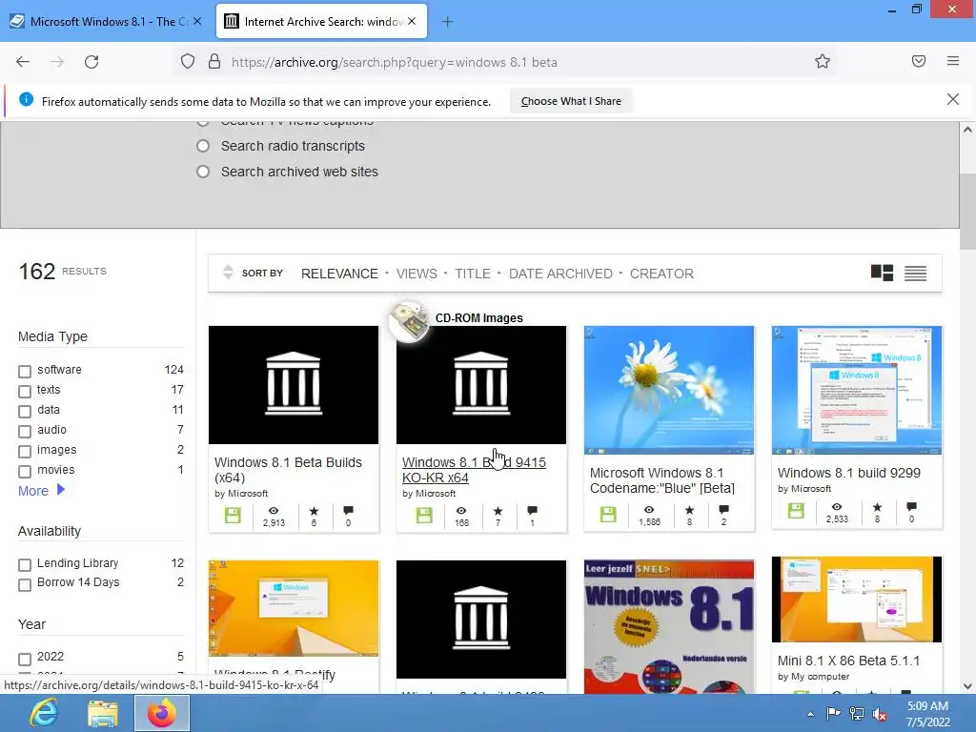Open Mini 8.1 X 86 Beta 5.1.1 link
The image size is (976, 732).
[x=848, y=661]
